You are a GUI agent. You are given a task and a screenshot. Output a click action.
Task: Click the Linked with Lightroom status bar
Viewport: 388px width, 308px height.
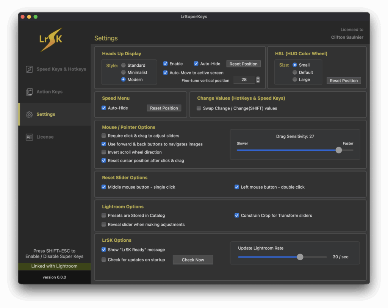coord(55,266)
